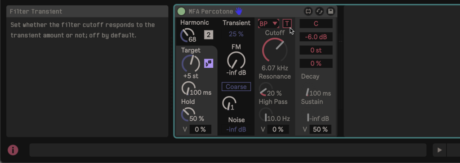Click the Transient 25 % value

click(x=236, y=34)
